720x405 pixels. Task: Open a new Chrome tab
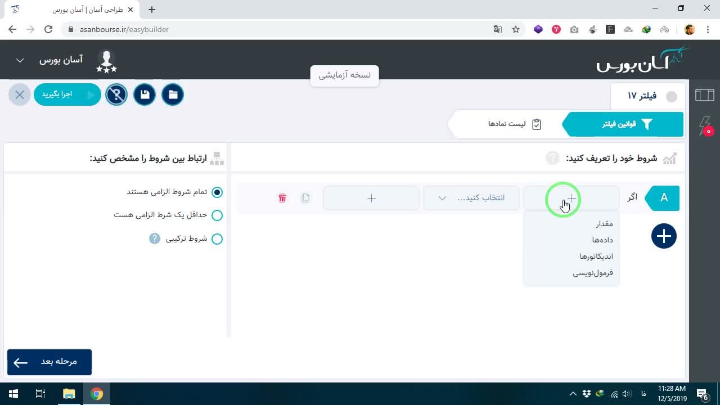click(x=152, y=10)
